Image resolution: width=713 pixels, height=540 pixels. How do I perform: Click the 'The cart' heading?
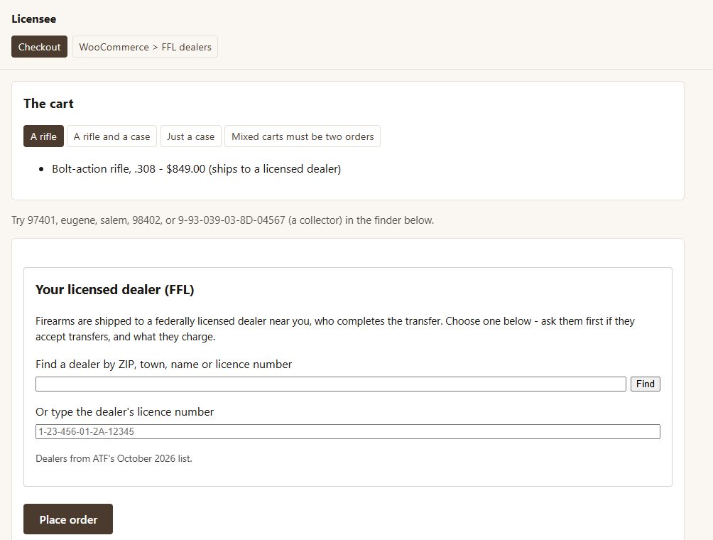(49, 104)
